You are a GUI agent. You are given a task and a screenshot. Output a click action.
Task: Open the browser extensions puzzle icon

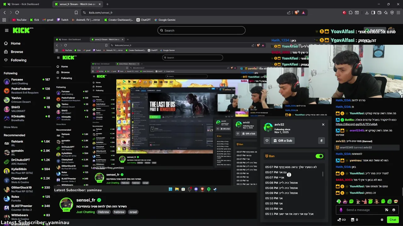[350, 13]
